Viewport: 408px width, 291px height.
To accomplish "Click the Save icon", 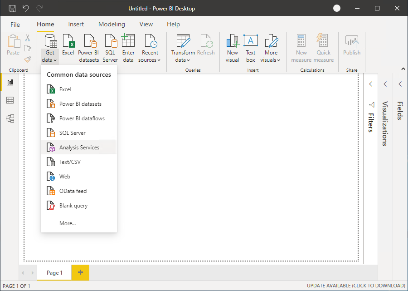I will click(x=12, y=8).
